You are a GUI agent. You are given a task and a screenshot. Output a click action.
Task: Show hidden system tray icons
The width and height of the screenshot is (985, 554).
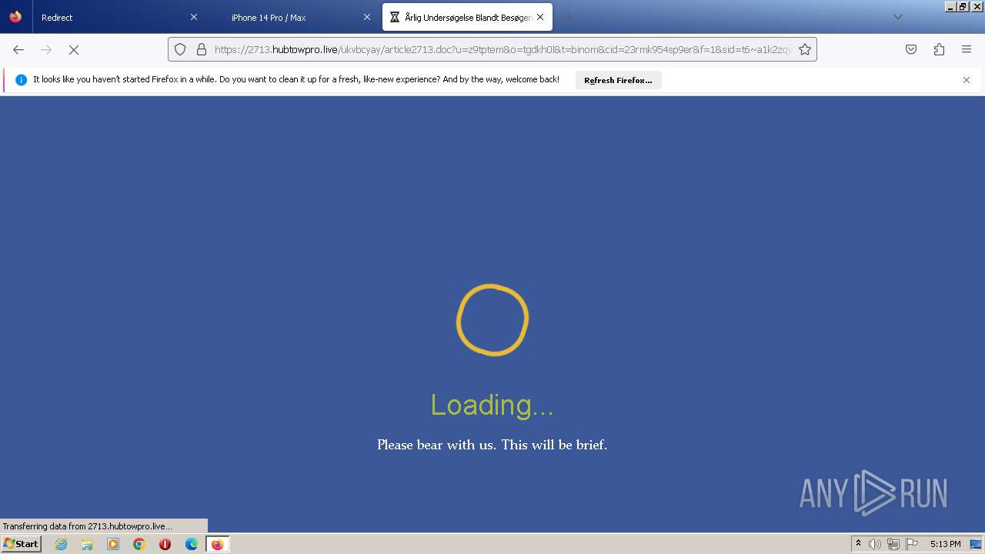(858, 544)
